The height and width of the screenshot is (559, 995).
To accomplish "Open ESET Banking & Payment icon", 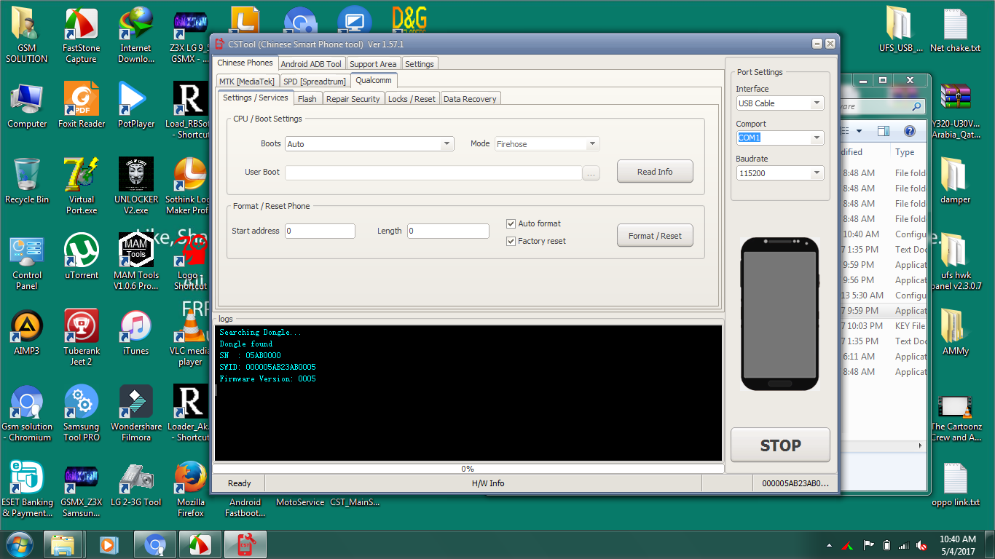I will 27,488.
